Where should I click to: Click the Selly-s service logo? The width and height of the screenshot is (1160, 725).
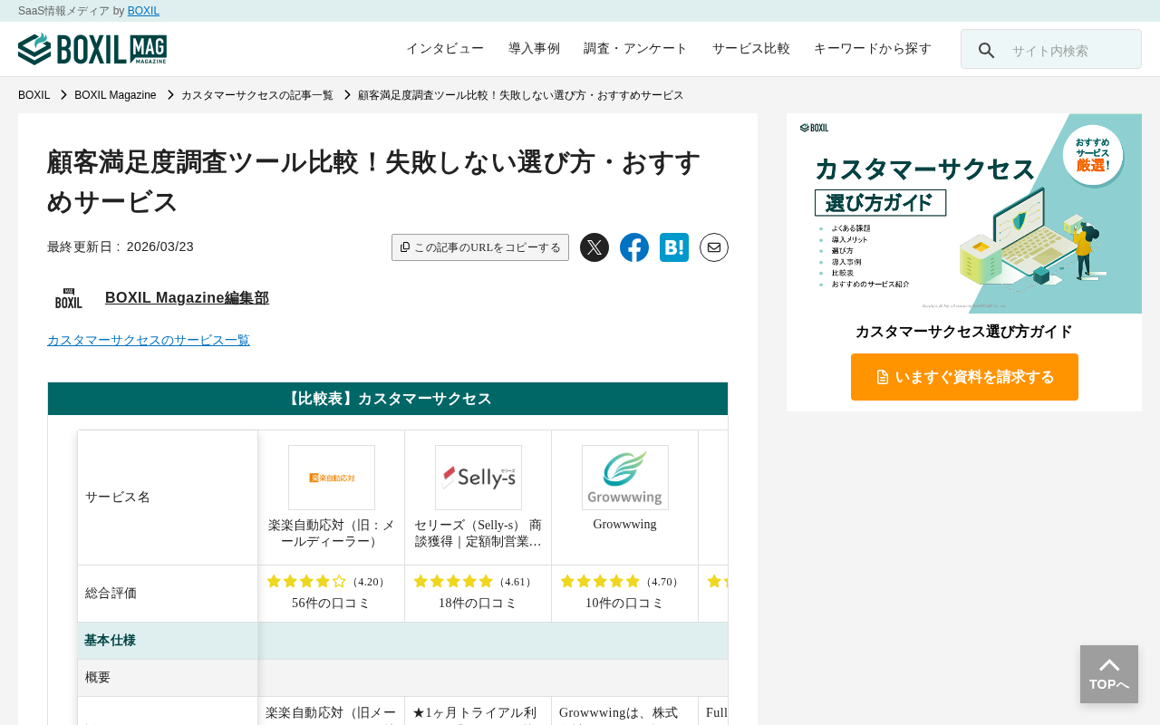tap(478, 478)
